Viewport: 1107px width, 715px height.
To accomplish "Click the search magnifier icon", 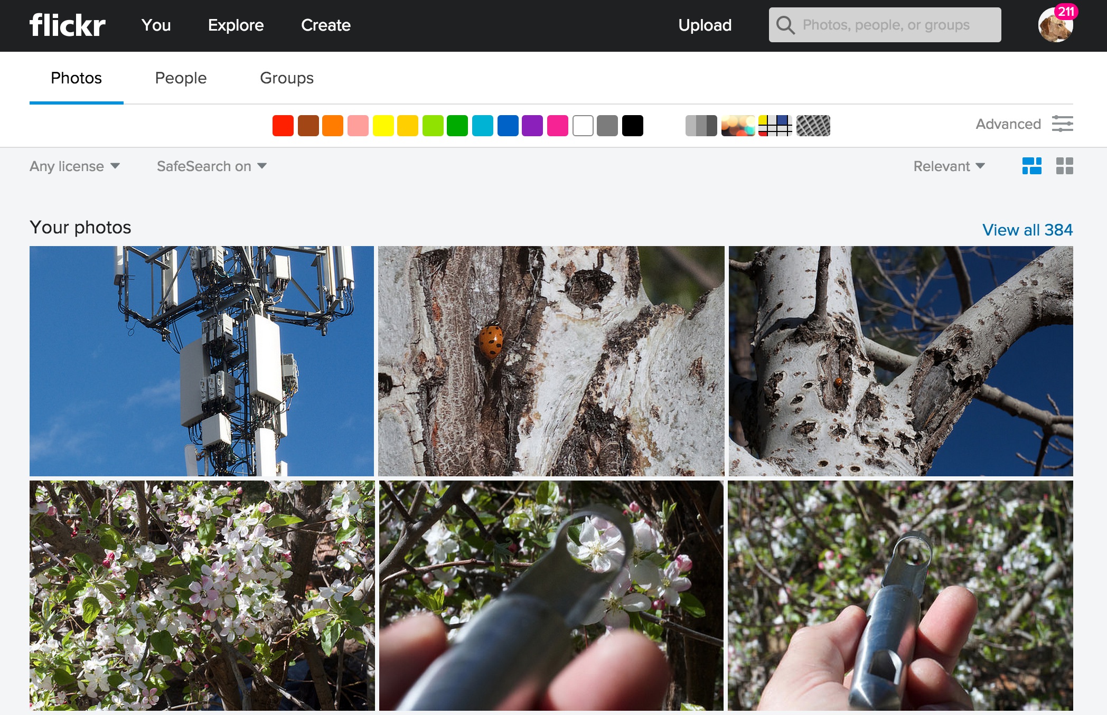I will click(x=785, y=25).
